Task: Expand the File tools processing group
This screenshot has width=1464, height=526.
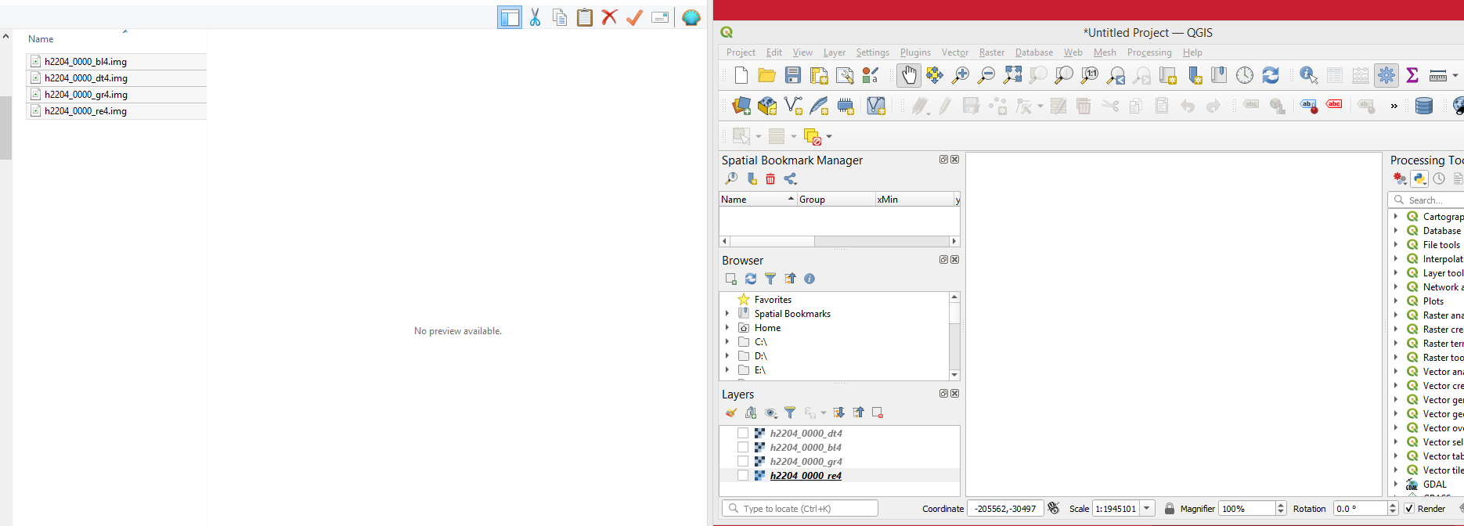Action: pos(1396,244)
